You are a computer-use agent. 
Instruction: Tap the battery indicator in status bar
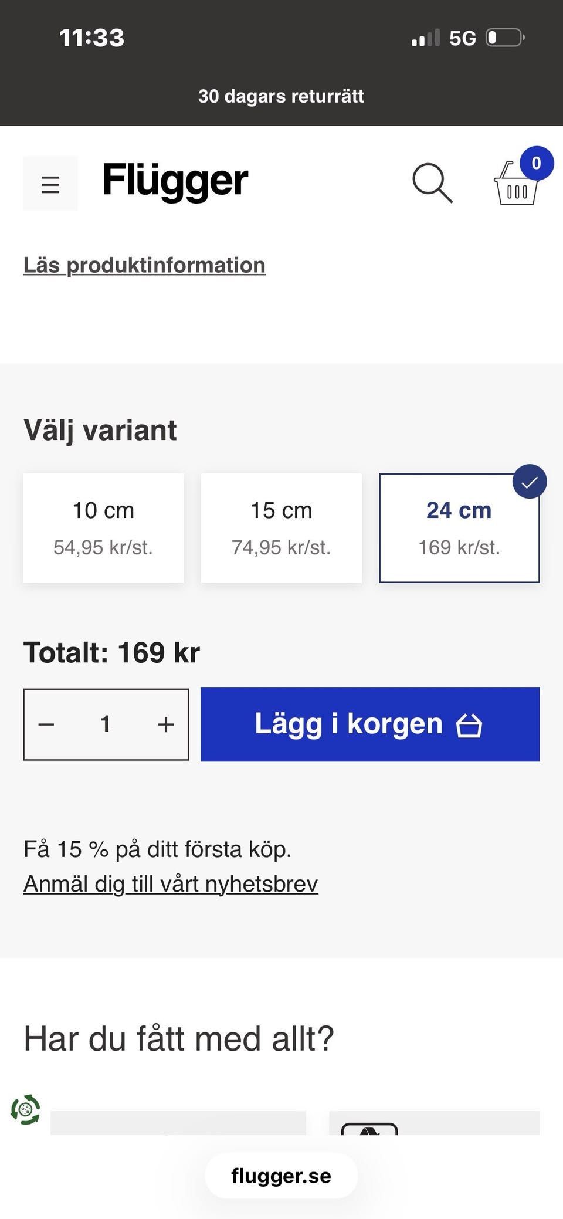pyautogui.click(x=504, y=38)
